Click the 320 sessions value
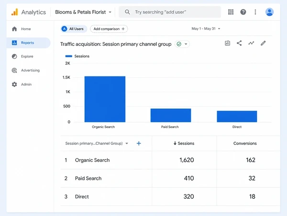The image size is (287, 216). pyautogui.click(x=189, y=196)
